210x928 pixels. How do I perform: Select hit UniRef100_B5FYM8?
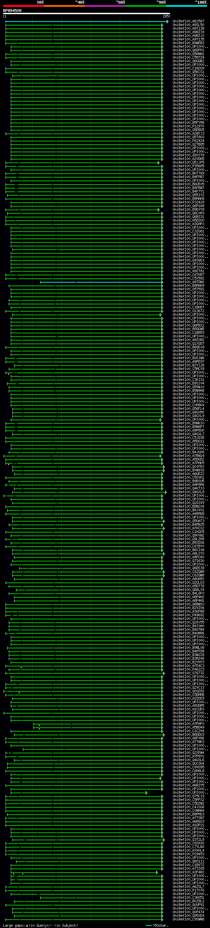tap(188, 123)
